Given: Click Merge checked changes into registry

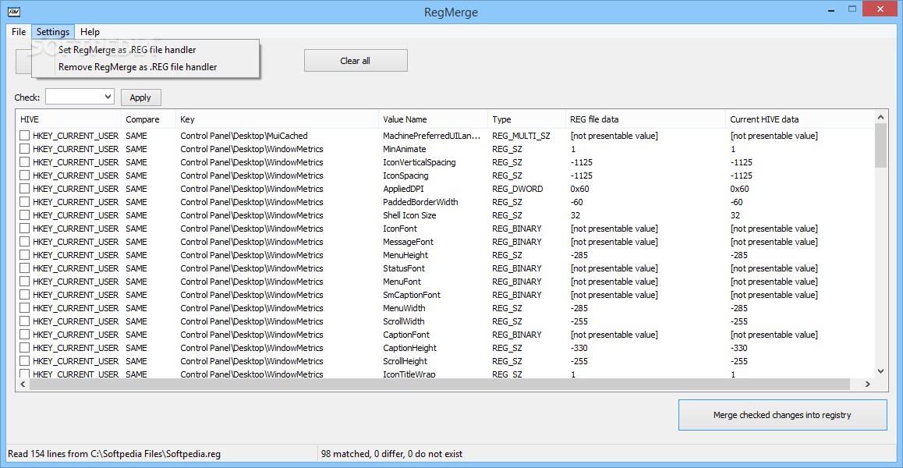Looking at the screenshot, I should 782,414.
